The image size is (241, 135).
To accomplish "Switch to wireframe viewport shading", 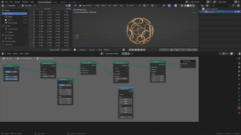I will [185, 6].
